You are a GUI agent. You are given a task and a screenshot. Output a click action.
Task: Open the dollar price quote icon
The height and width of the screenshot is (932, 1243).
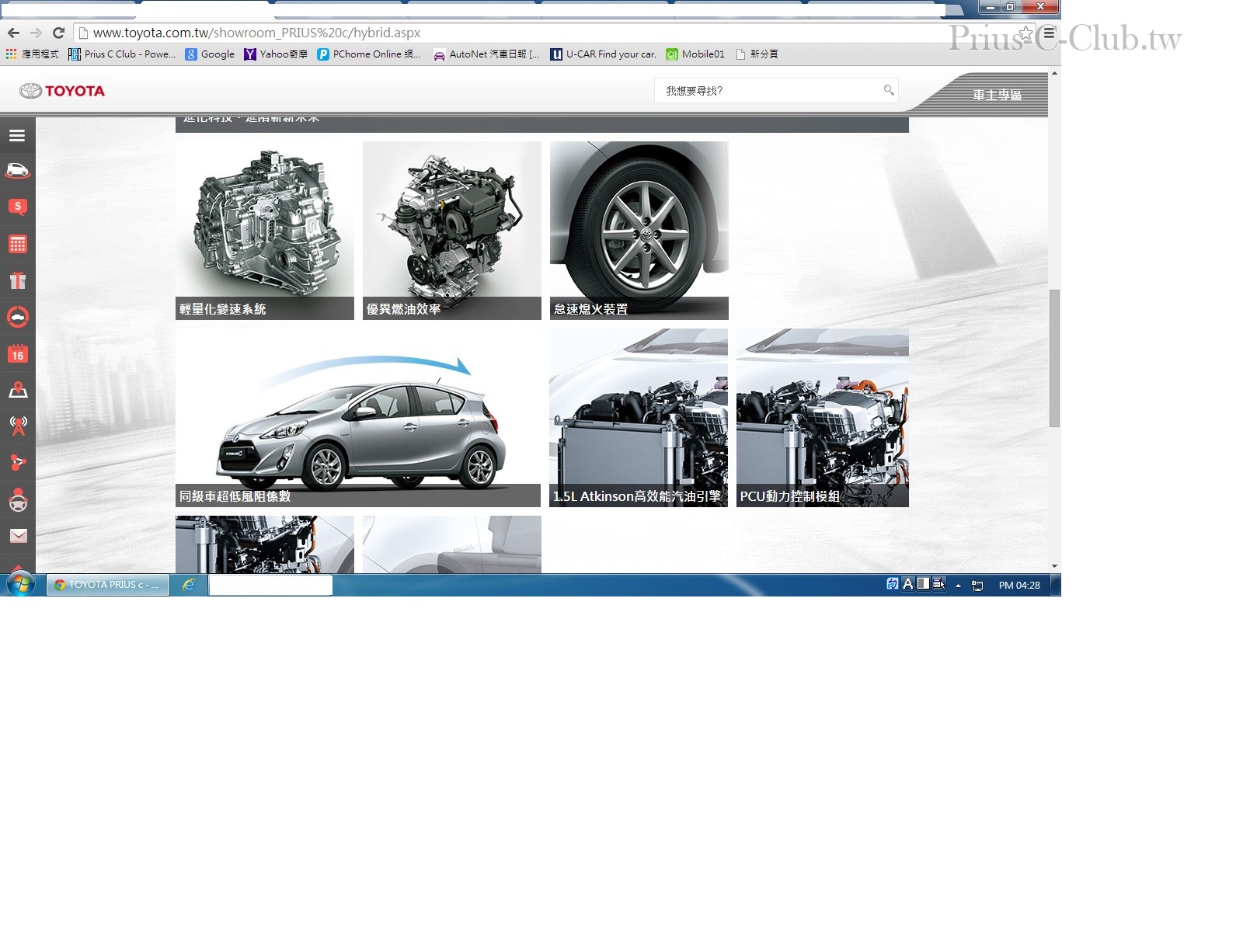pos(17,207)
